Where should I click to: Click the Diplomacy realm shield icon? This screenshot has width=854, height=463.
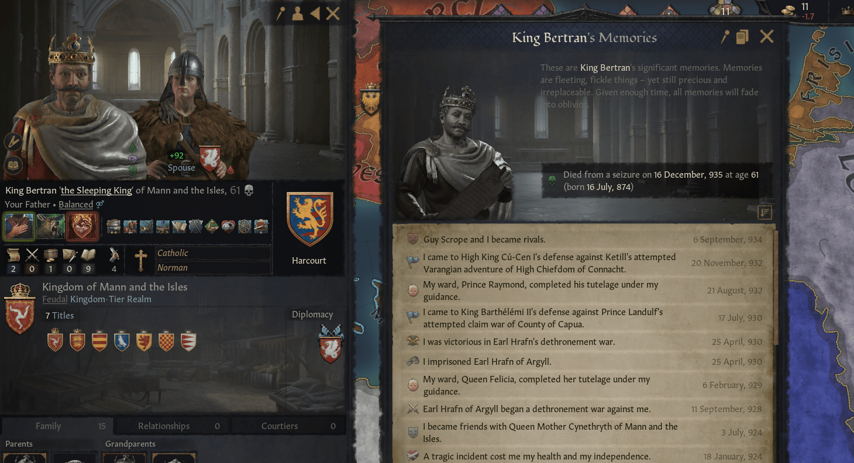pos(330,344)
